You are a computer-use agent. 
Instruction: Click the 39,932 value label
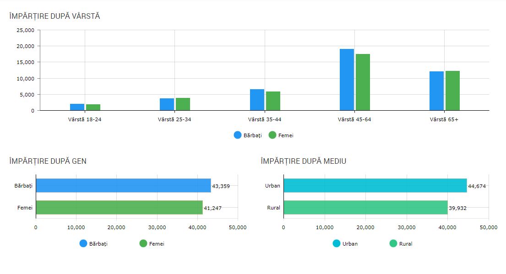458,208
